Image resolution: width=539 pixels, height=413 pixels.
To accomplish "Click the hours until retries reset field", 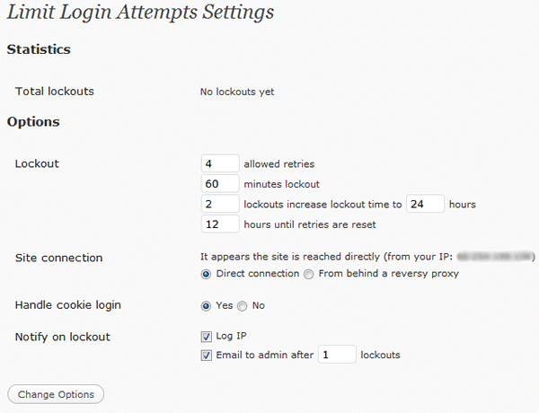I will click(x=220, y=224).
